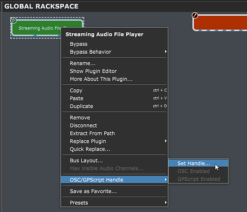Screen dimensions: 247x212
Task: Click Set Handle... in the submenu
Action: click(x=199, y=163)
